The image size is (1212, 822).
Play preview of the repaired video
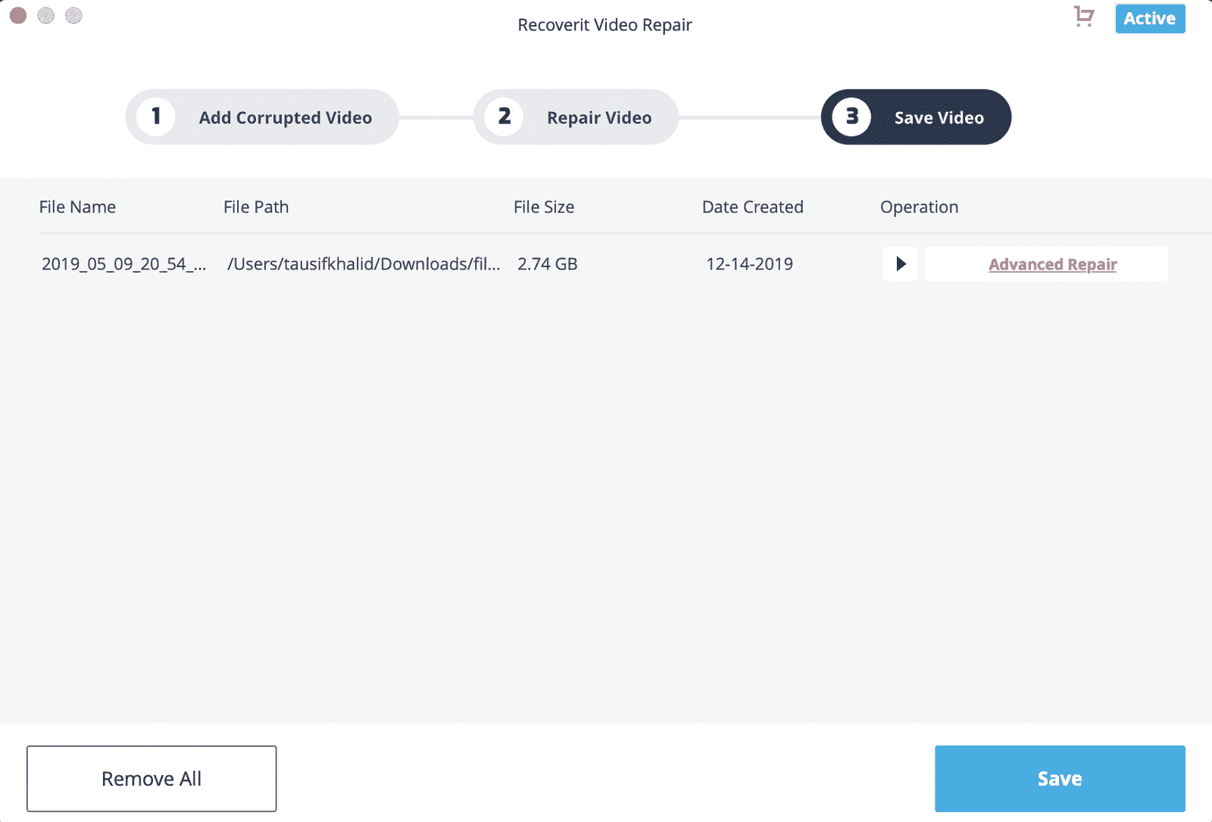901,263
